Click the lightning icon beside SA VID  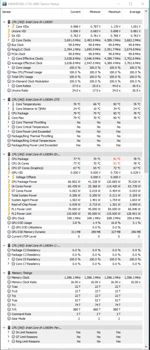[x=9, y=36]
